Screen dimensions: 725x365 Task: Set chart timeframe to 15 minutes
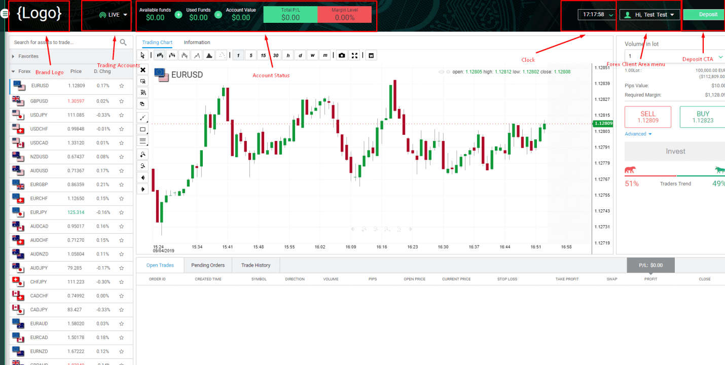(263, 55)
